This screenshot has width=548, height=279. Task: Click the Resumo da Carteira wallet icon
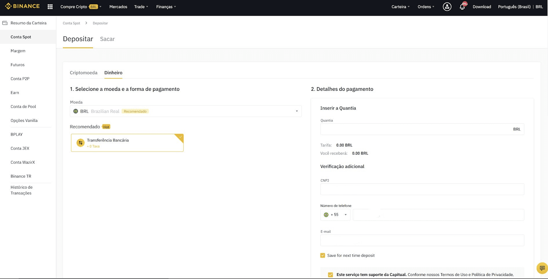(5, 23)
